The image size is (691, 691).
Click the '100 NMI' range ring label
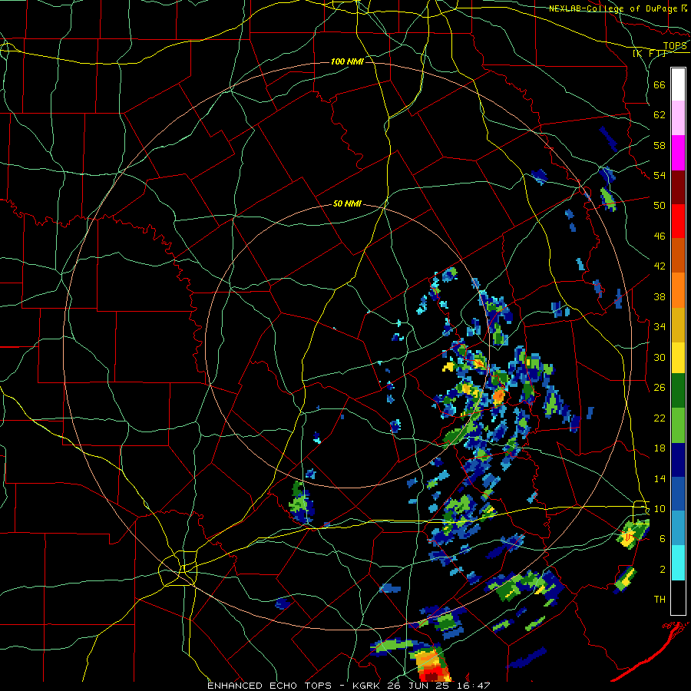coord(347,61)
